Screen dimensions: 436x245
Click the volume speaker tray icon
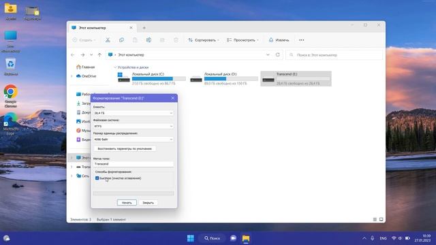(x=400, y=238)
